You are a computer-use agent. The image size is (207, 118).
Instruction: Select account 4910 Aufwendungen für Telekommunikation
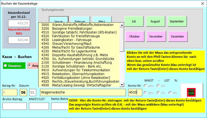(79, 70)
